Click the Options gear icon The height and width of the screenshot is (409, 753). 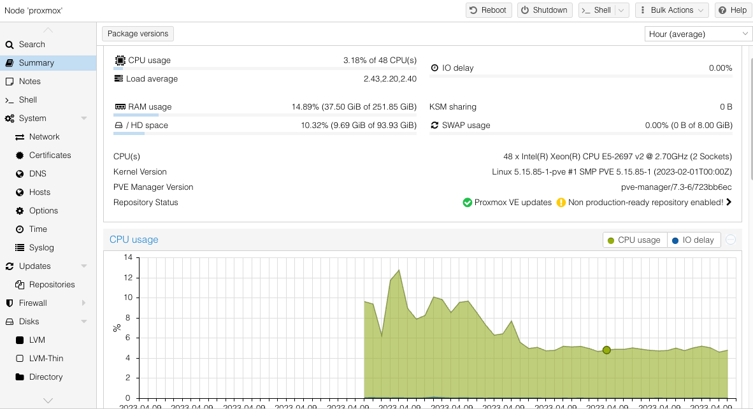click(x=20, y=211)
